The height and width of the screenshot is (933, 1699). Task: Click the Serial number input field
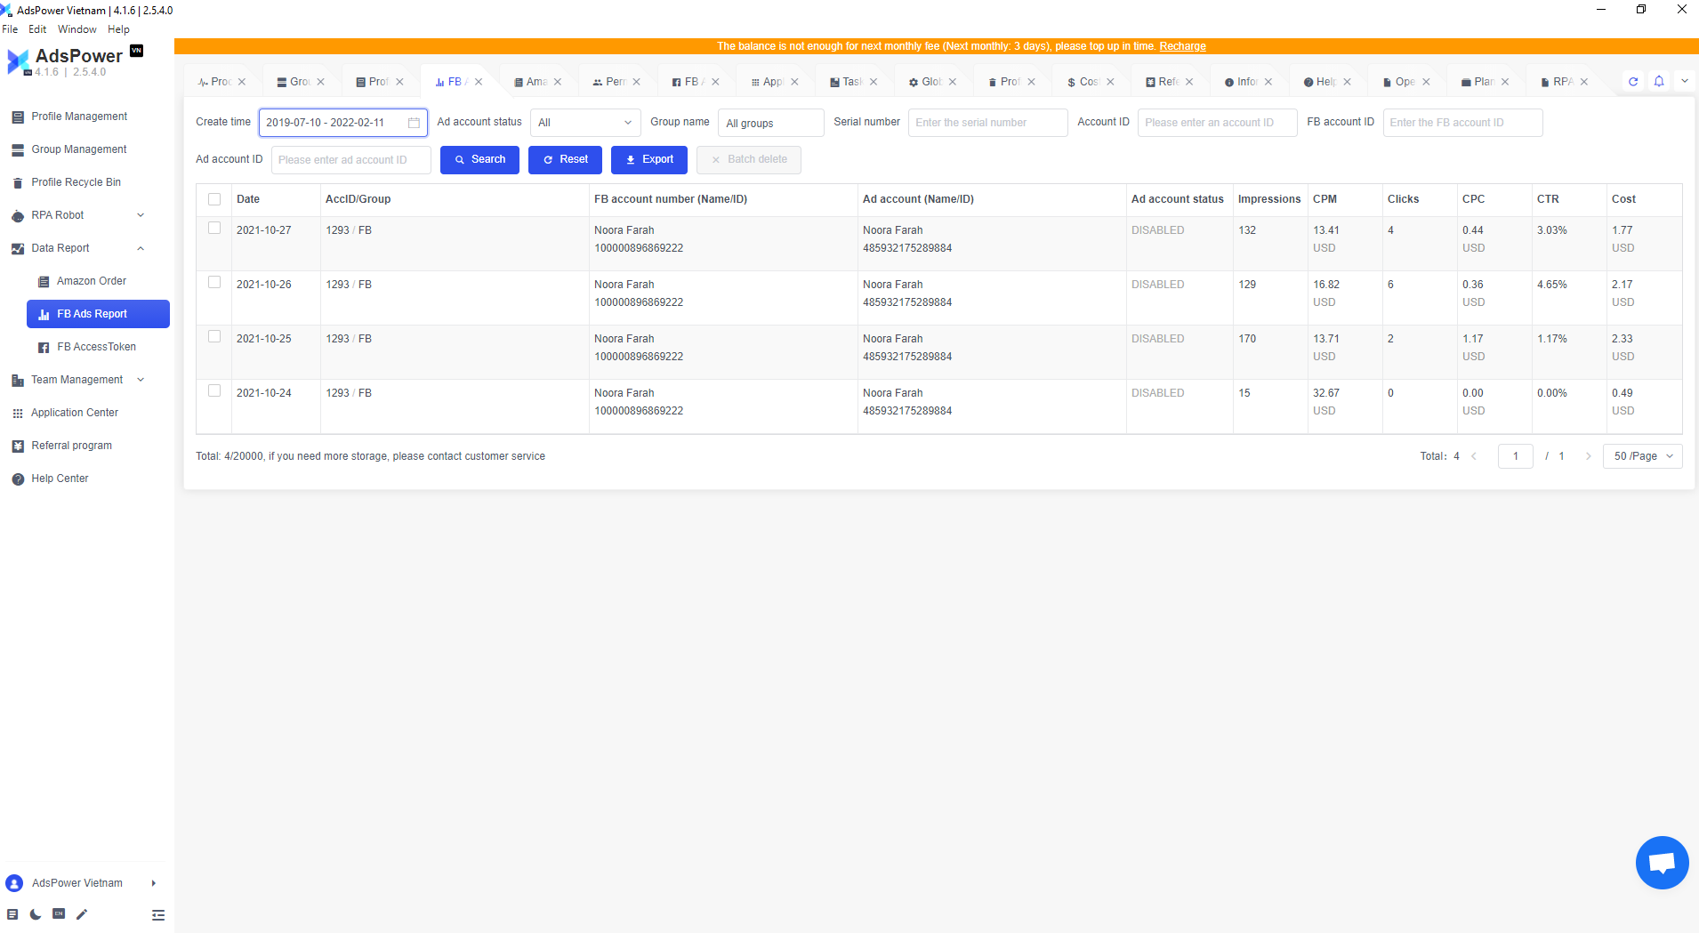coord(987,123)
